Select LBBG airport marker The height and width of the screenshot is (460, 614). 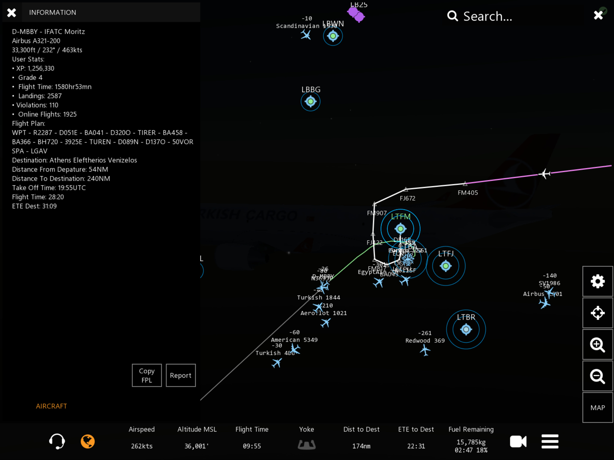point(311,102)
